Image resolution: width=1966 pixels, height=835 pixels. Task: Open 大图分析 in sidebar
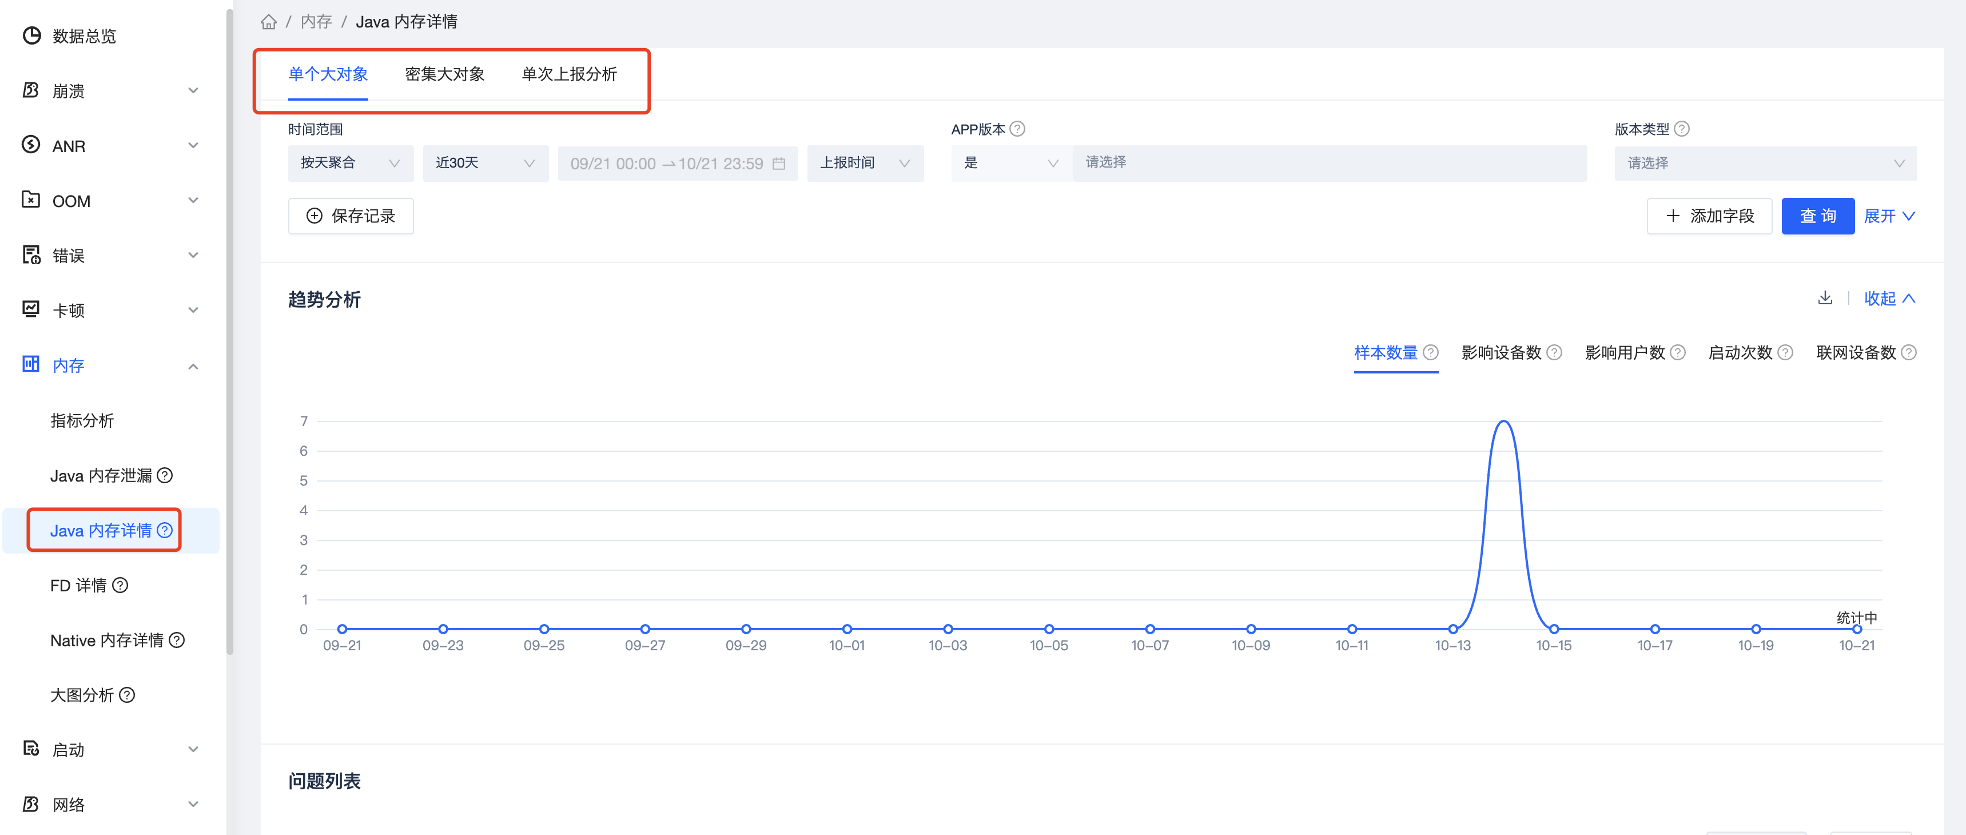82,694
